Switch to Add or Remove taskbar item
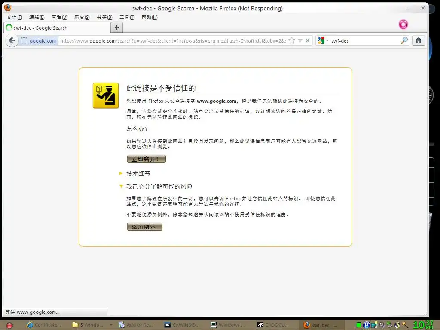The image size is (440, 330). tap(136, 325)
